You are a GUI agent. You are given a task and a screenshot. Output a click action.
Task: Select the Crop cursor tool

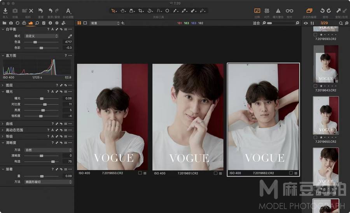click(141, 11)
